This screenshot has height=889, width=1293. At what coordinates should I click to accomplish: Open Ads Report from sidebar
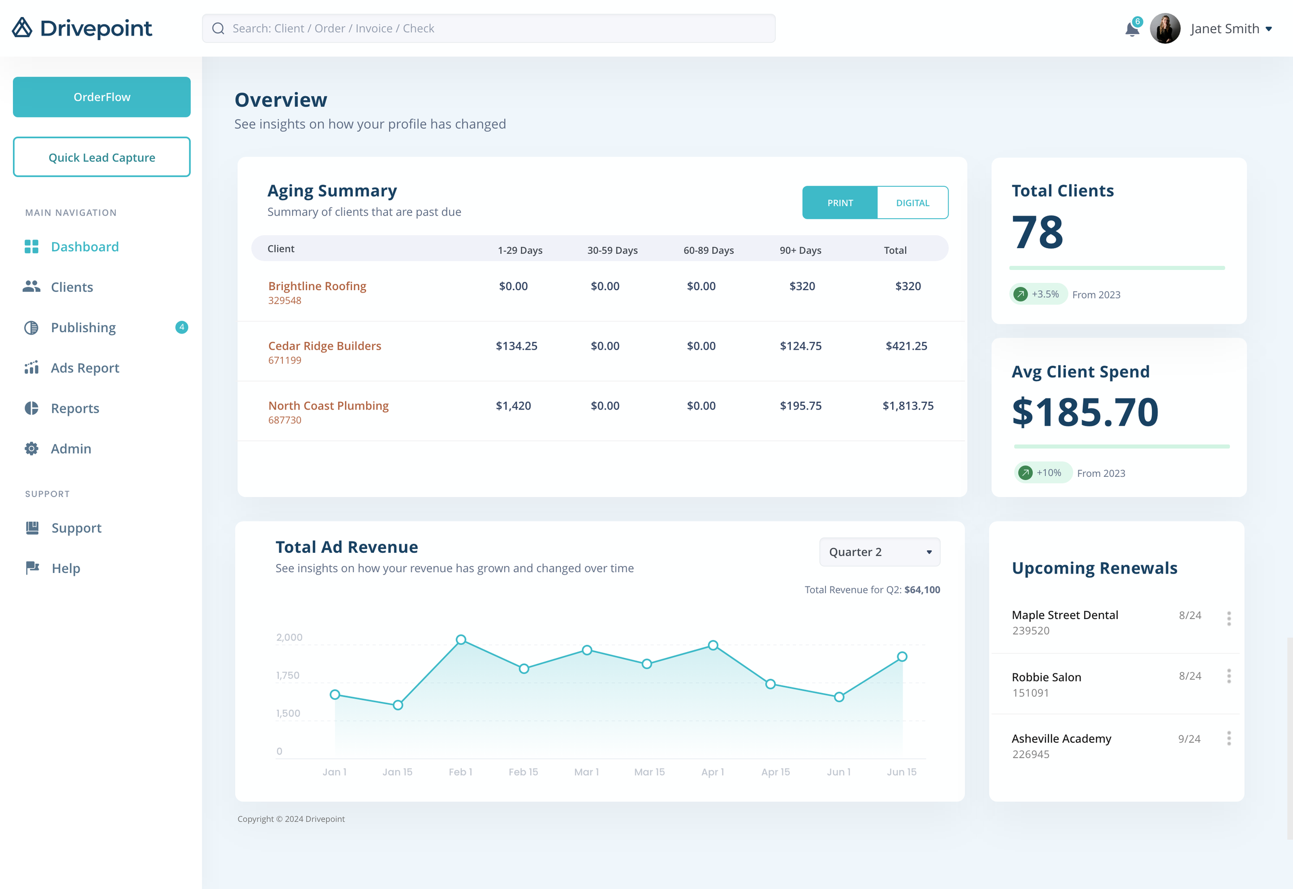pyautogui.click(x=85, y=368)
